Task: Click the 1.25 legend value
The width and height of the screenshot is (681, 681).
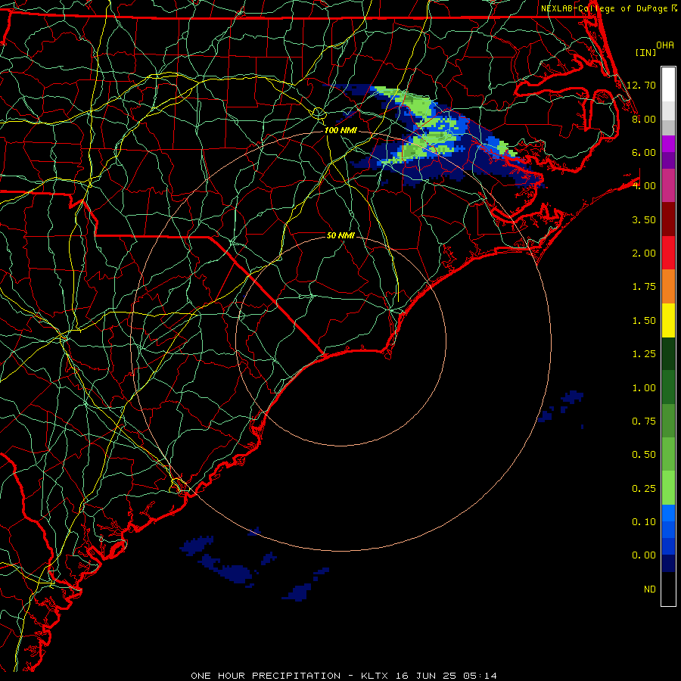Action: 644,354
